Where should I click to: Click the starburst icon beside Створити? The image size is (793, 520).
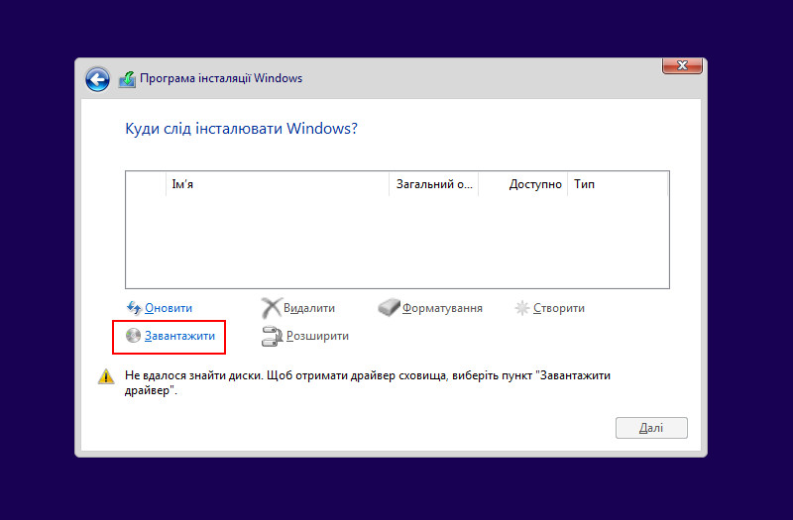pos(522,308)
